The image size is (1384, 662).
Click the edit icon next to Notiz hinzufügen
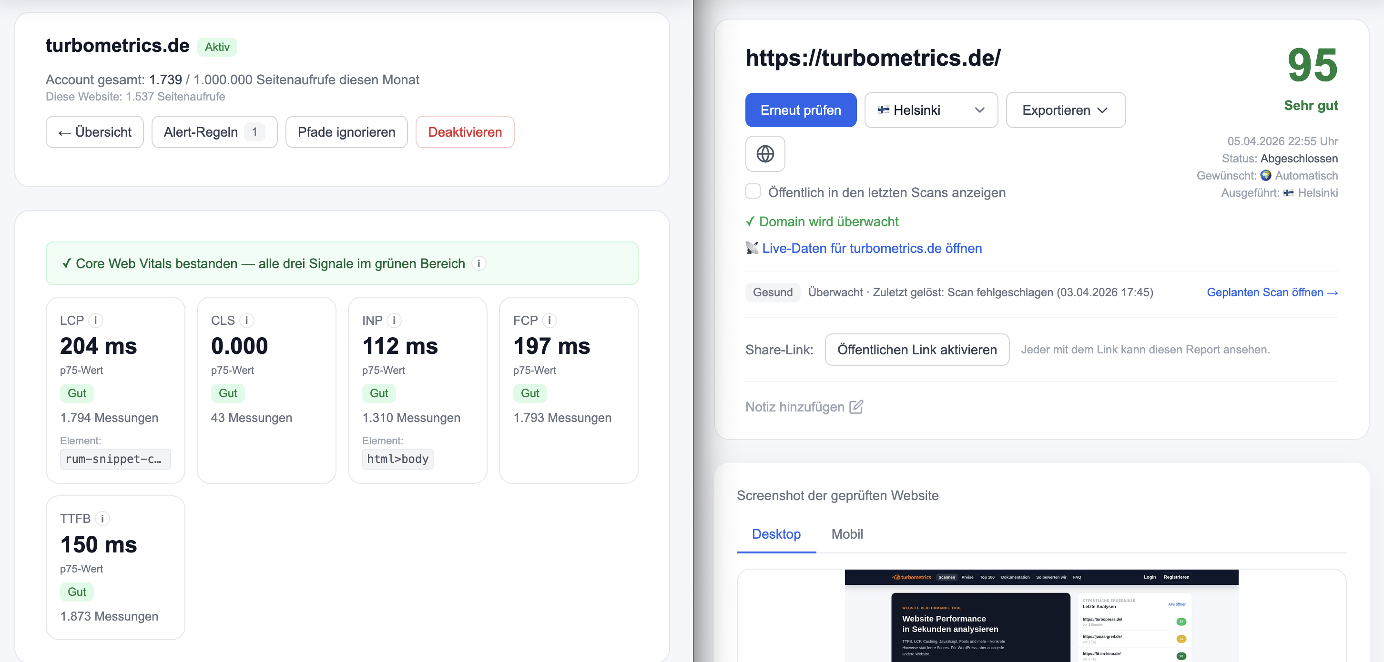856,407
